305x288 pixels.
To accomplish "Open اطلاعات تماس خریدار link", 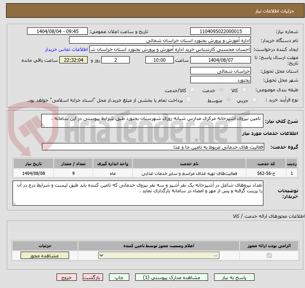I will (x=66, y=49).
